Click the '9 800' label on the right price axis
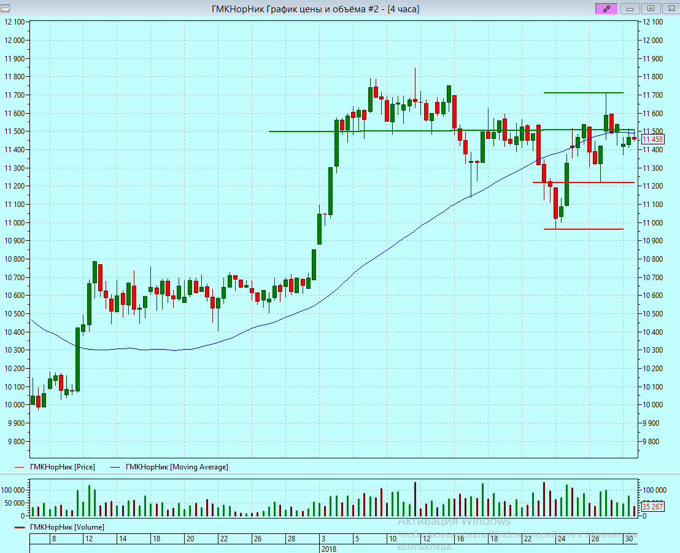 point(652,441)
